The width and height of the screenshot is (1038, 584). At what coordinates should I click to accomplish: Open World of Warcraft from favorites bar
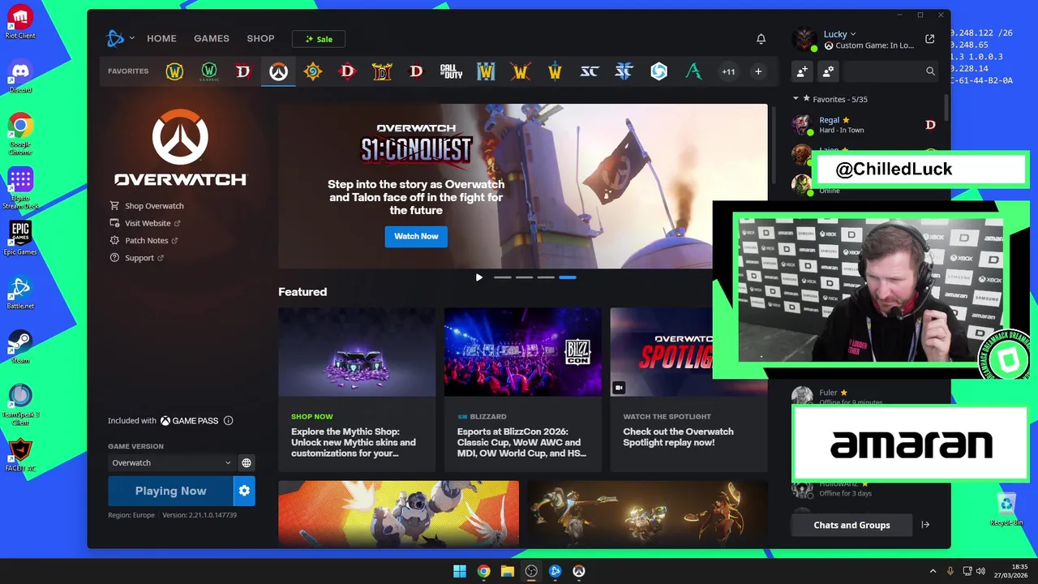[x=174, y=71]
